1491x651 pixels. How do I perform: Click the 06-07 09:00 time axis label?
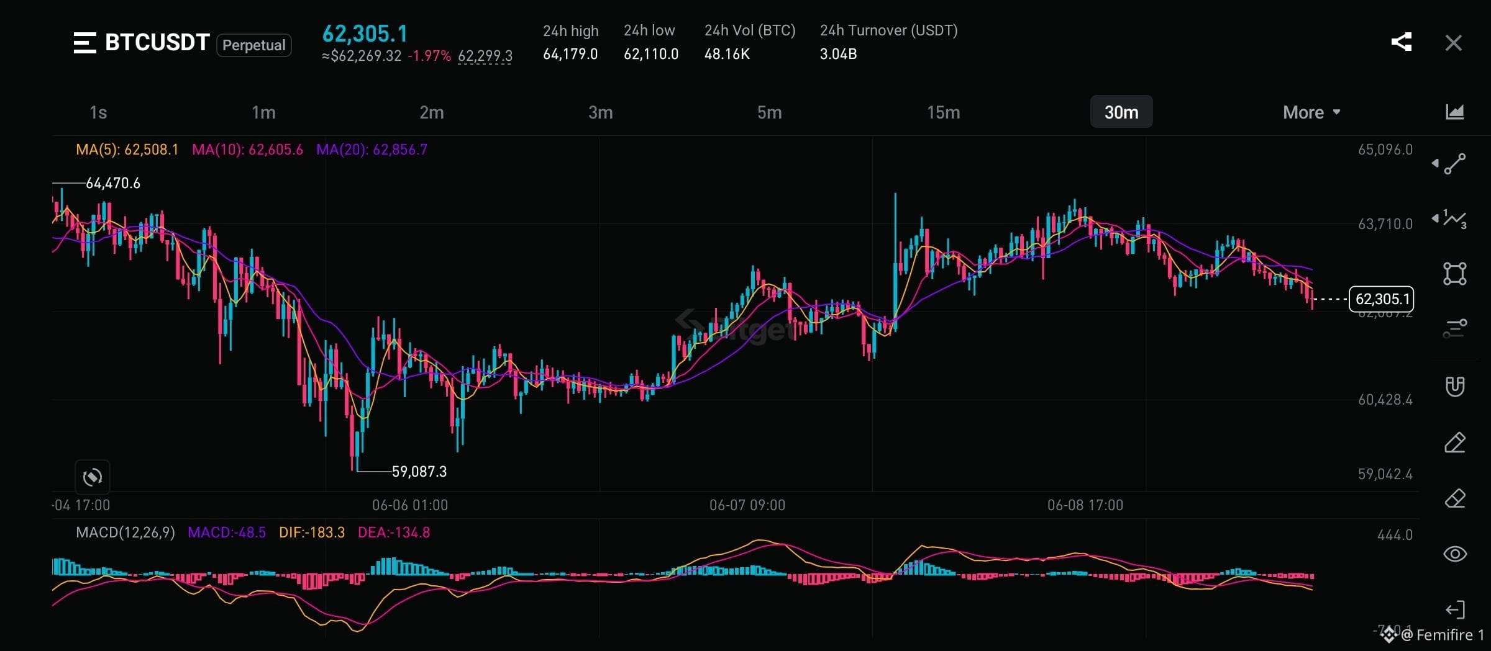[747, 505]
